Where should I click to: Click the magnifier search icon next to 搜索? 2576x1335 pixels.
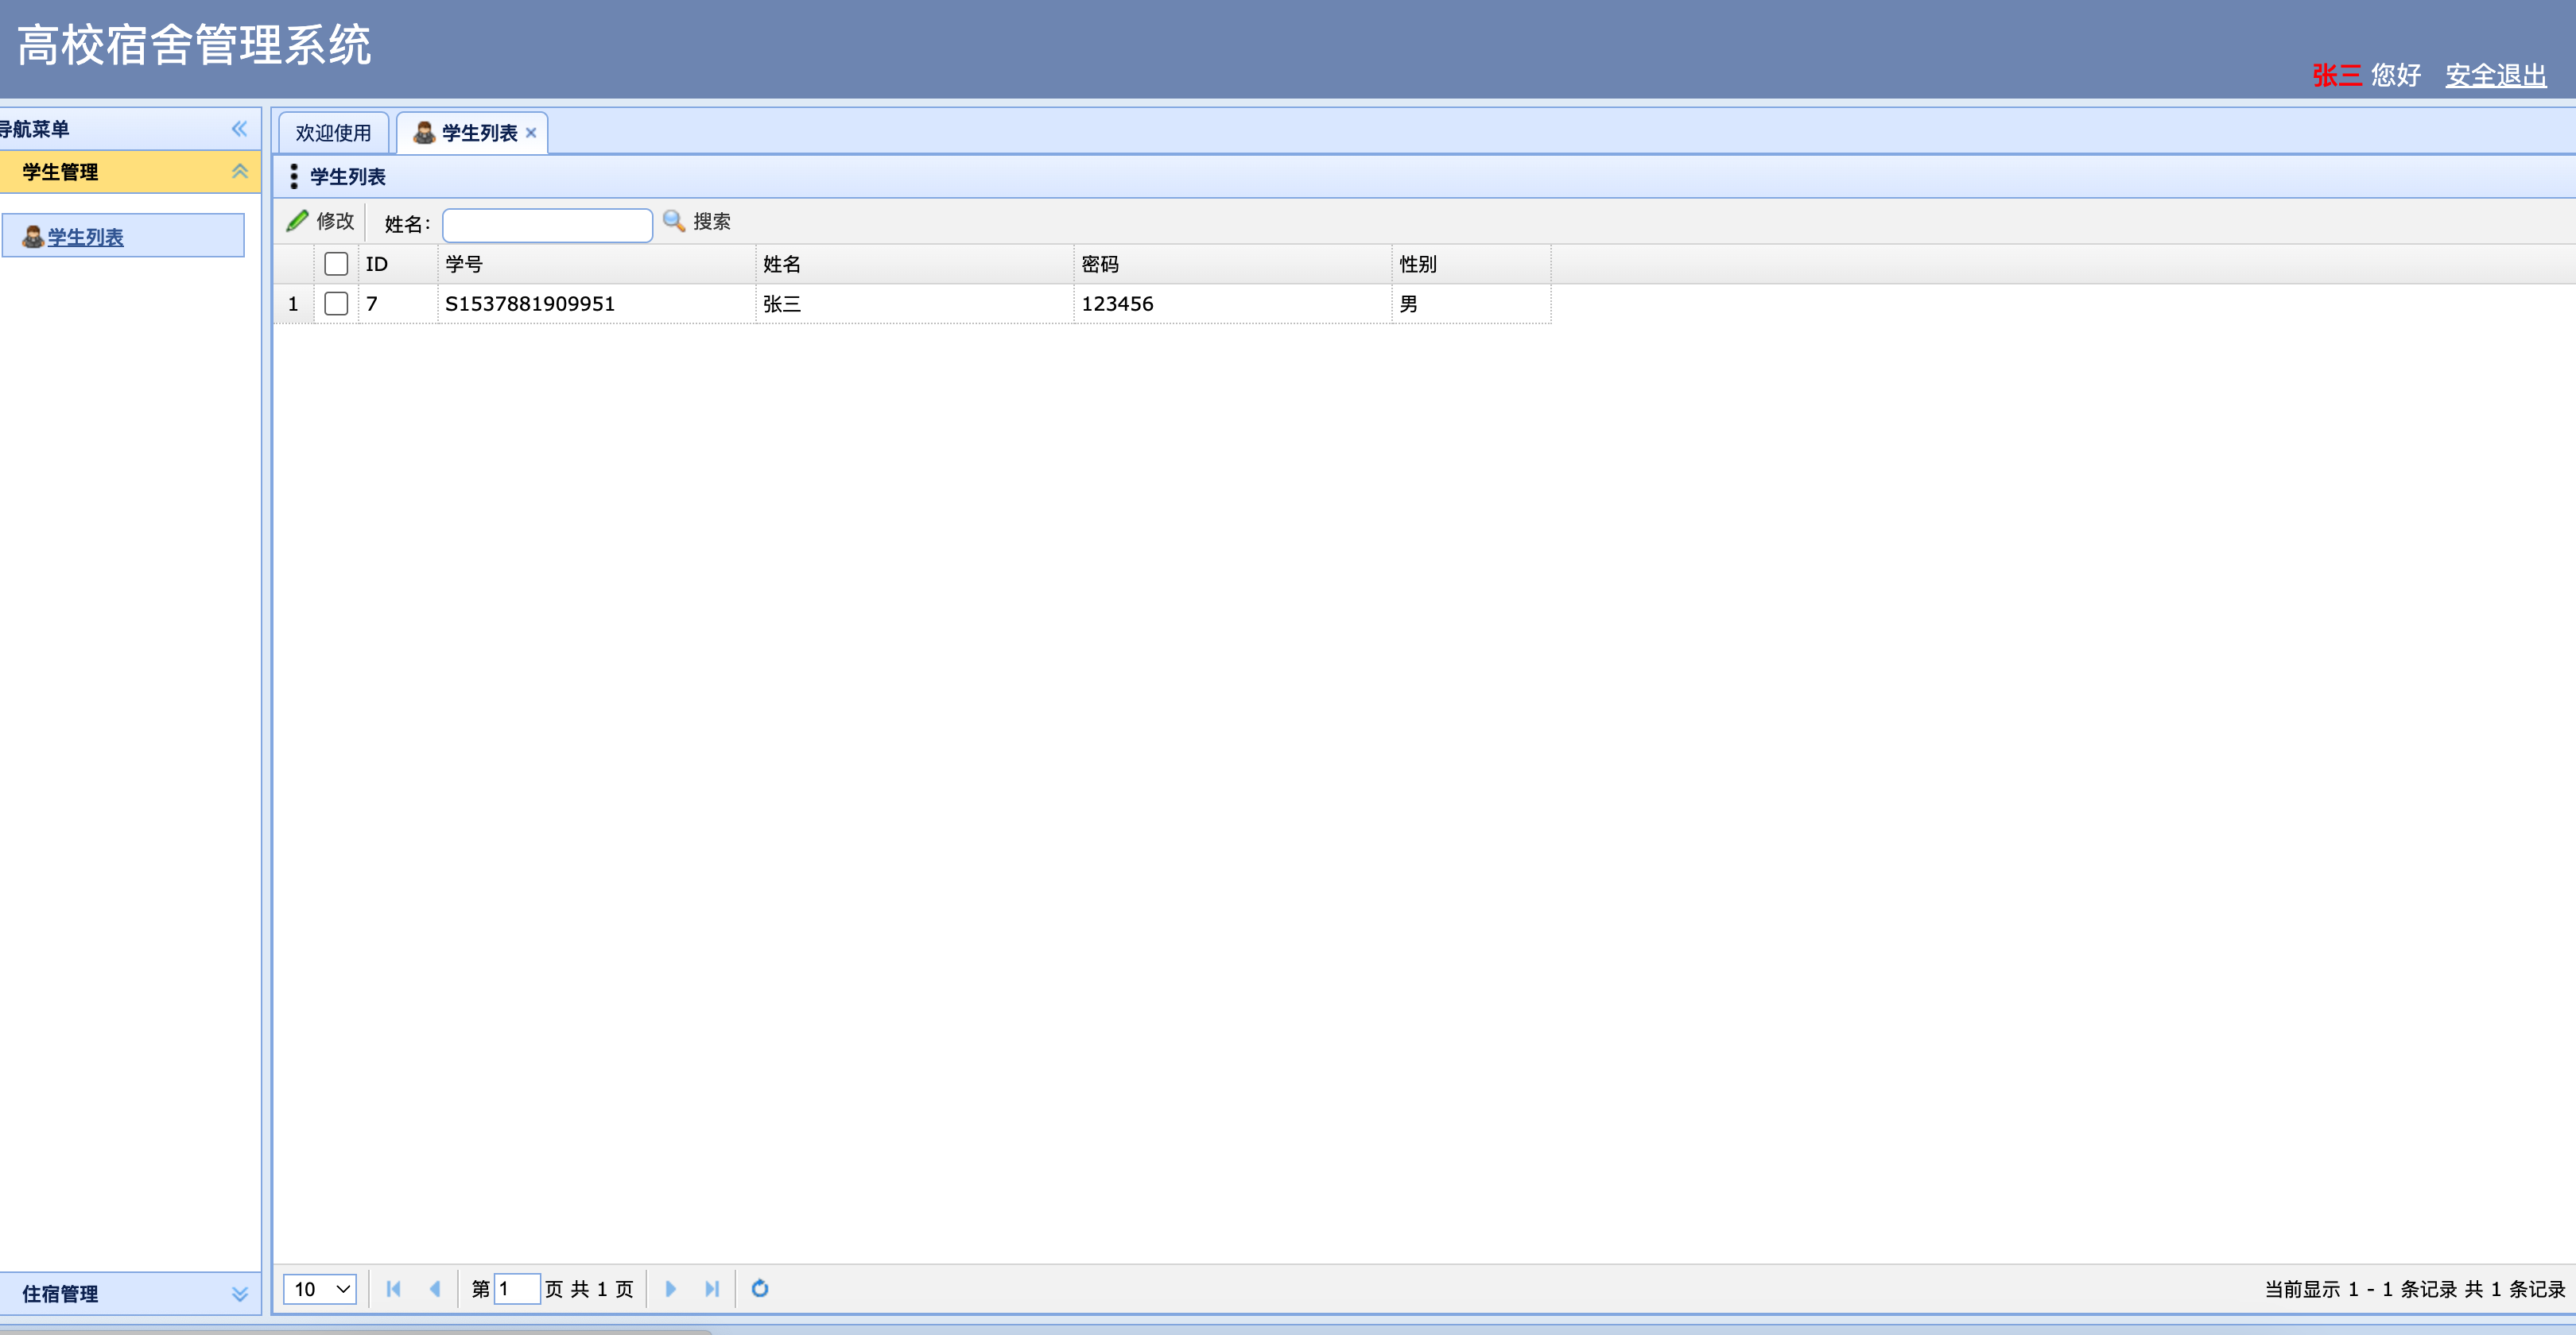click(674, 221)
